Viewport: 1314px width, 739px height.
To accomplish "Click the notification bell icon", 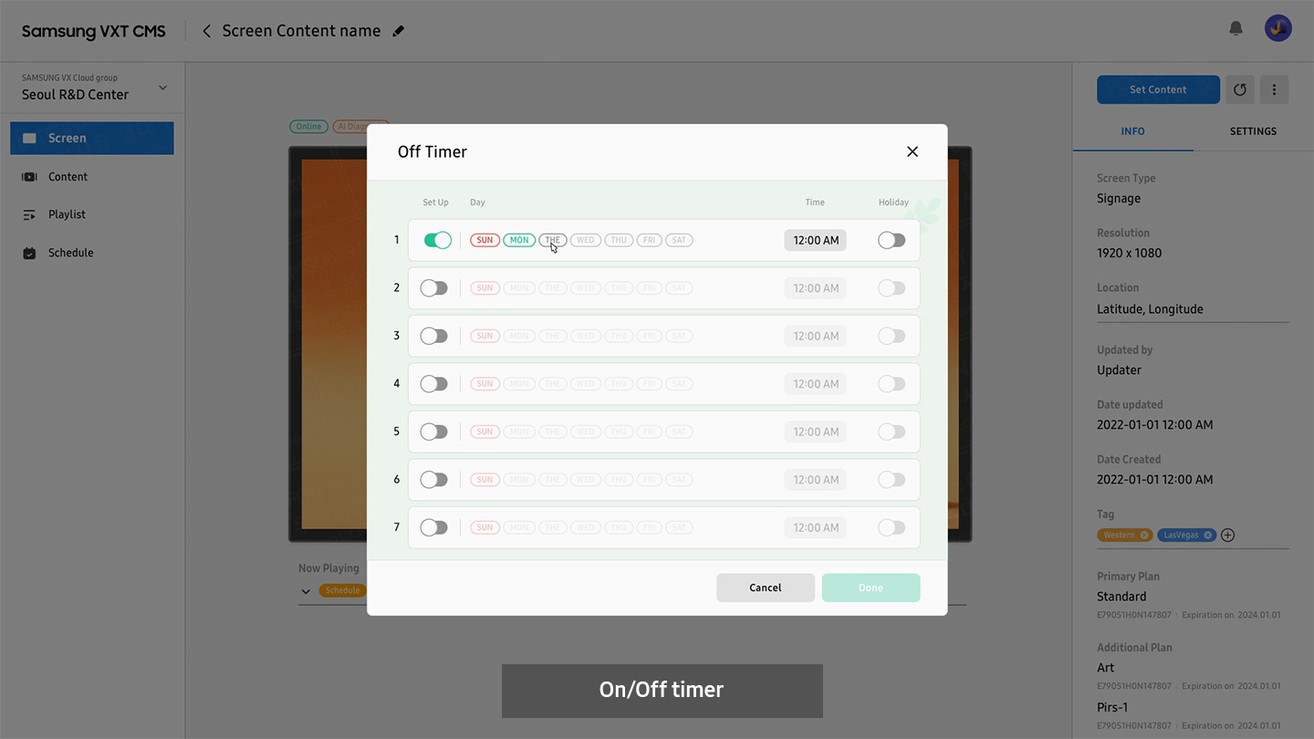I will pyautogui.click(x=1236, y=28).
